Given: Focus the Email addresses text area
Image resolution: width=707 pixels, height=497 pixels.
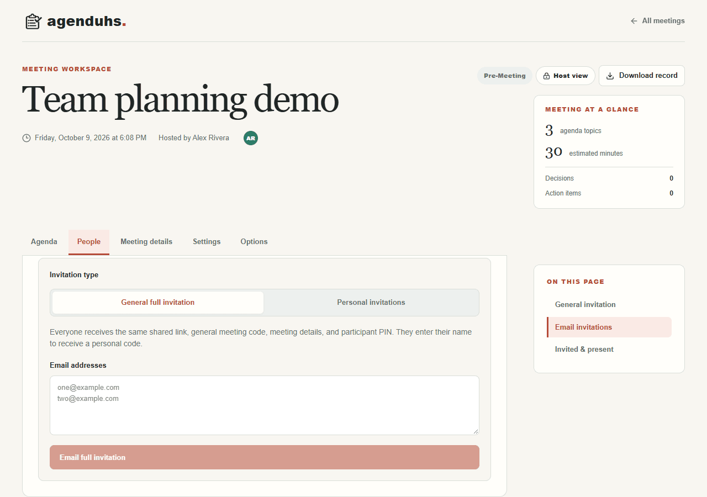Looking at the screenshot, I should pos(265,405).
